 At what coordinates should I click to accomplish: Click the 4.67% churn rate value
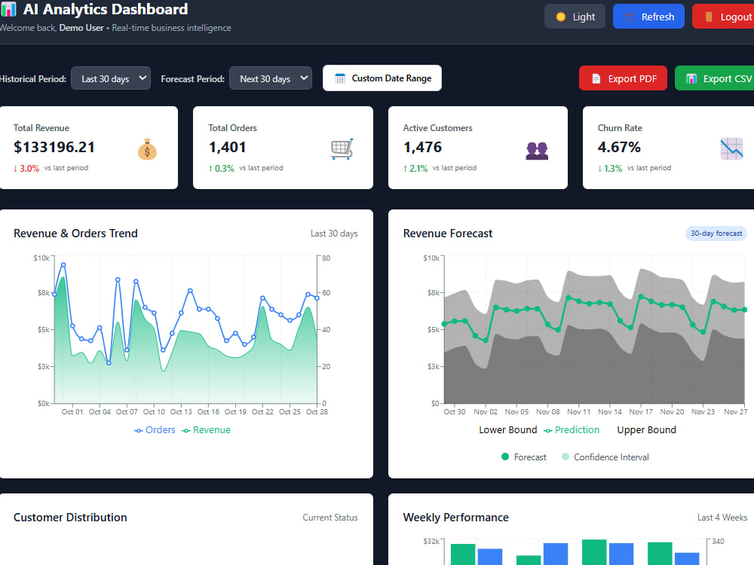coord(619,147)
